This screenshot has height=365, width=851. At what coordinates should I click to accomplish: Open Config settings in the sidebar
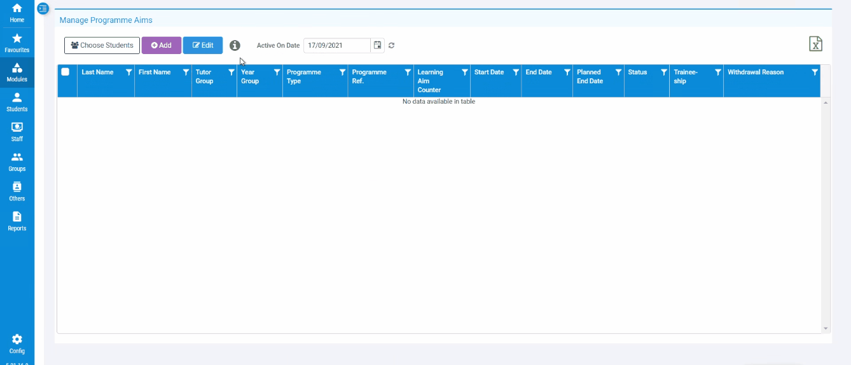click(17, 344)
